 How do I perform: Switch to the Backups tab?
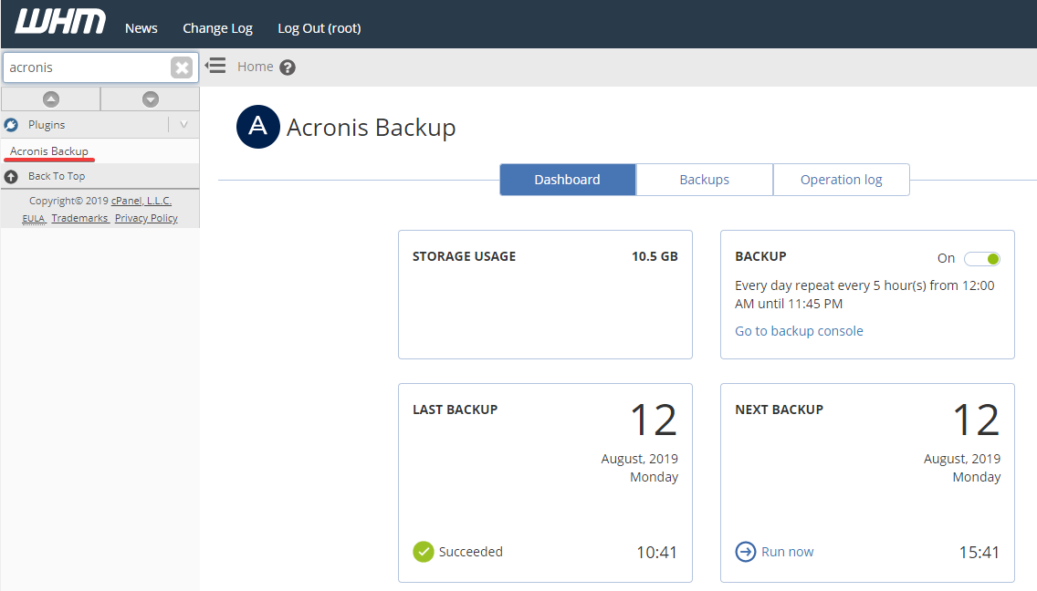pos(705,180)
